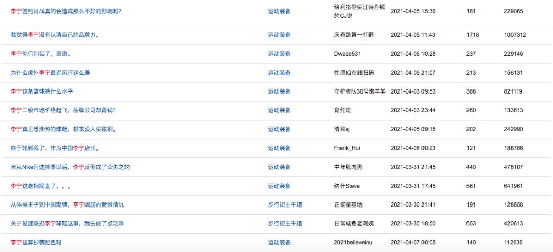Screen dimensions: 553x252
Task: Click 运动装备 board in 中年肌肉男 row
Action: pyautogui.click(x=280, y=167)
